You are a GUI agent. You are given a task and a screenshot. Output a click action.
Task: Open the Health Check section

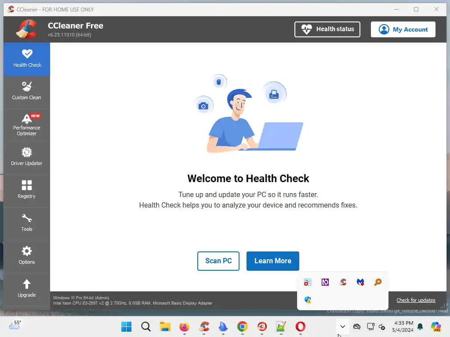coord(27,59)
